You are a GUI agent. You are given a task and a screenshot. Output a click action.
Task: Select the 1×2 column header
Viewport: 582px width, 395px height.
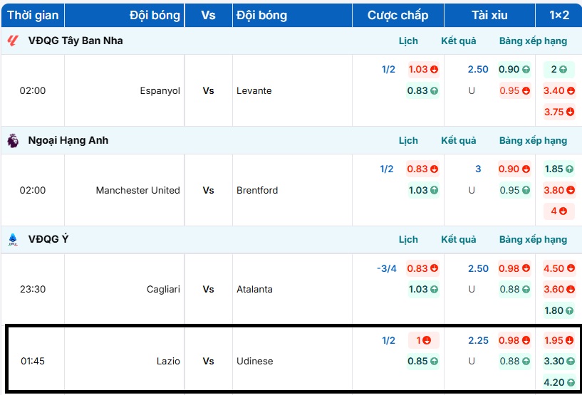pos(558,15)
